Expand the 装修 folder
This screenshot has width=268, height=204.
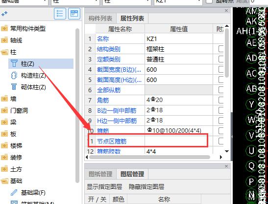(4, 158)
